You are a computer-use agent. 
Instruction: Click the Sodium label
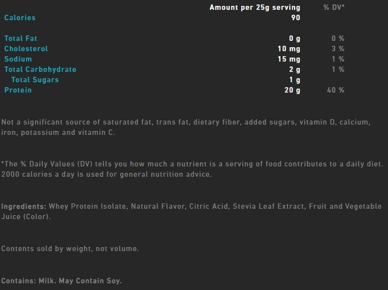(18, 59)
